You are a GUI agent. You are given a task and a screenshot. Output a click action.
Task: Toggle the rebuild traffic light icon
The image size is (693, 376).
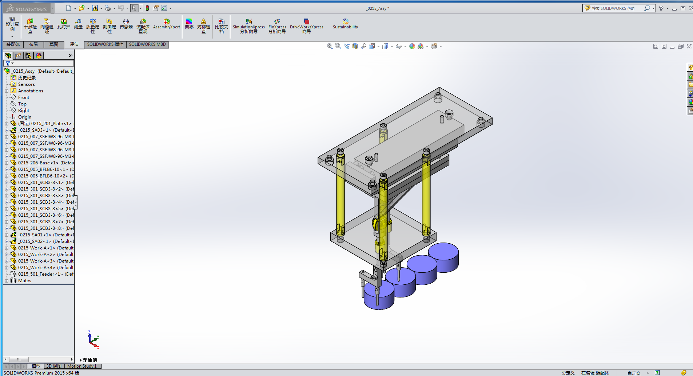[x=147, y=8]
